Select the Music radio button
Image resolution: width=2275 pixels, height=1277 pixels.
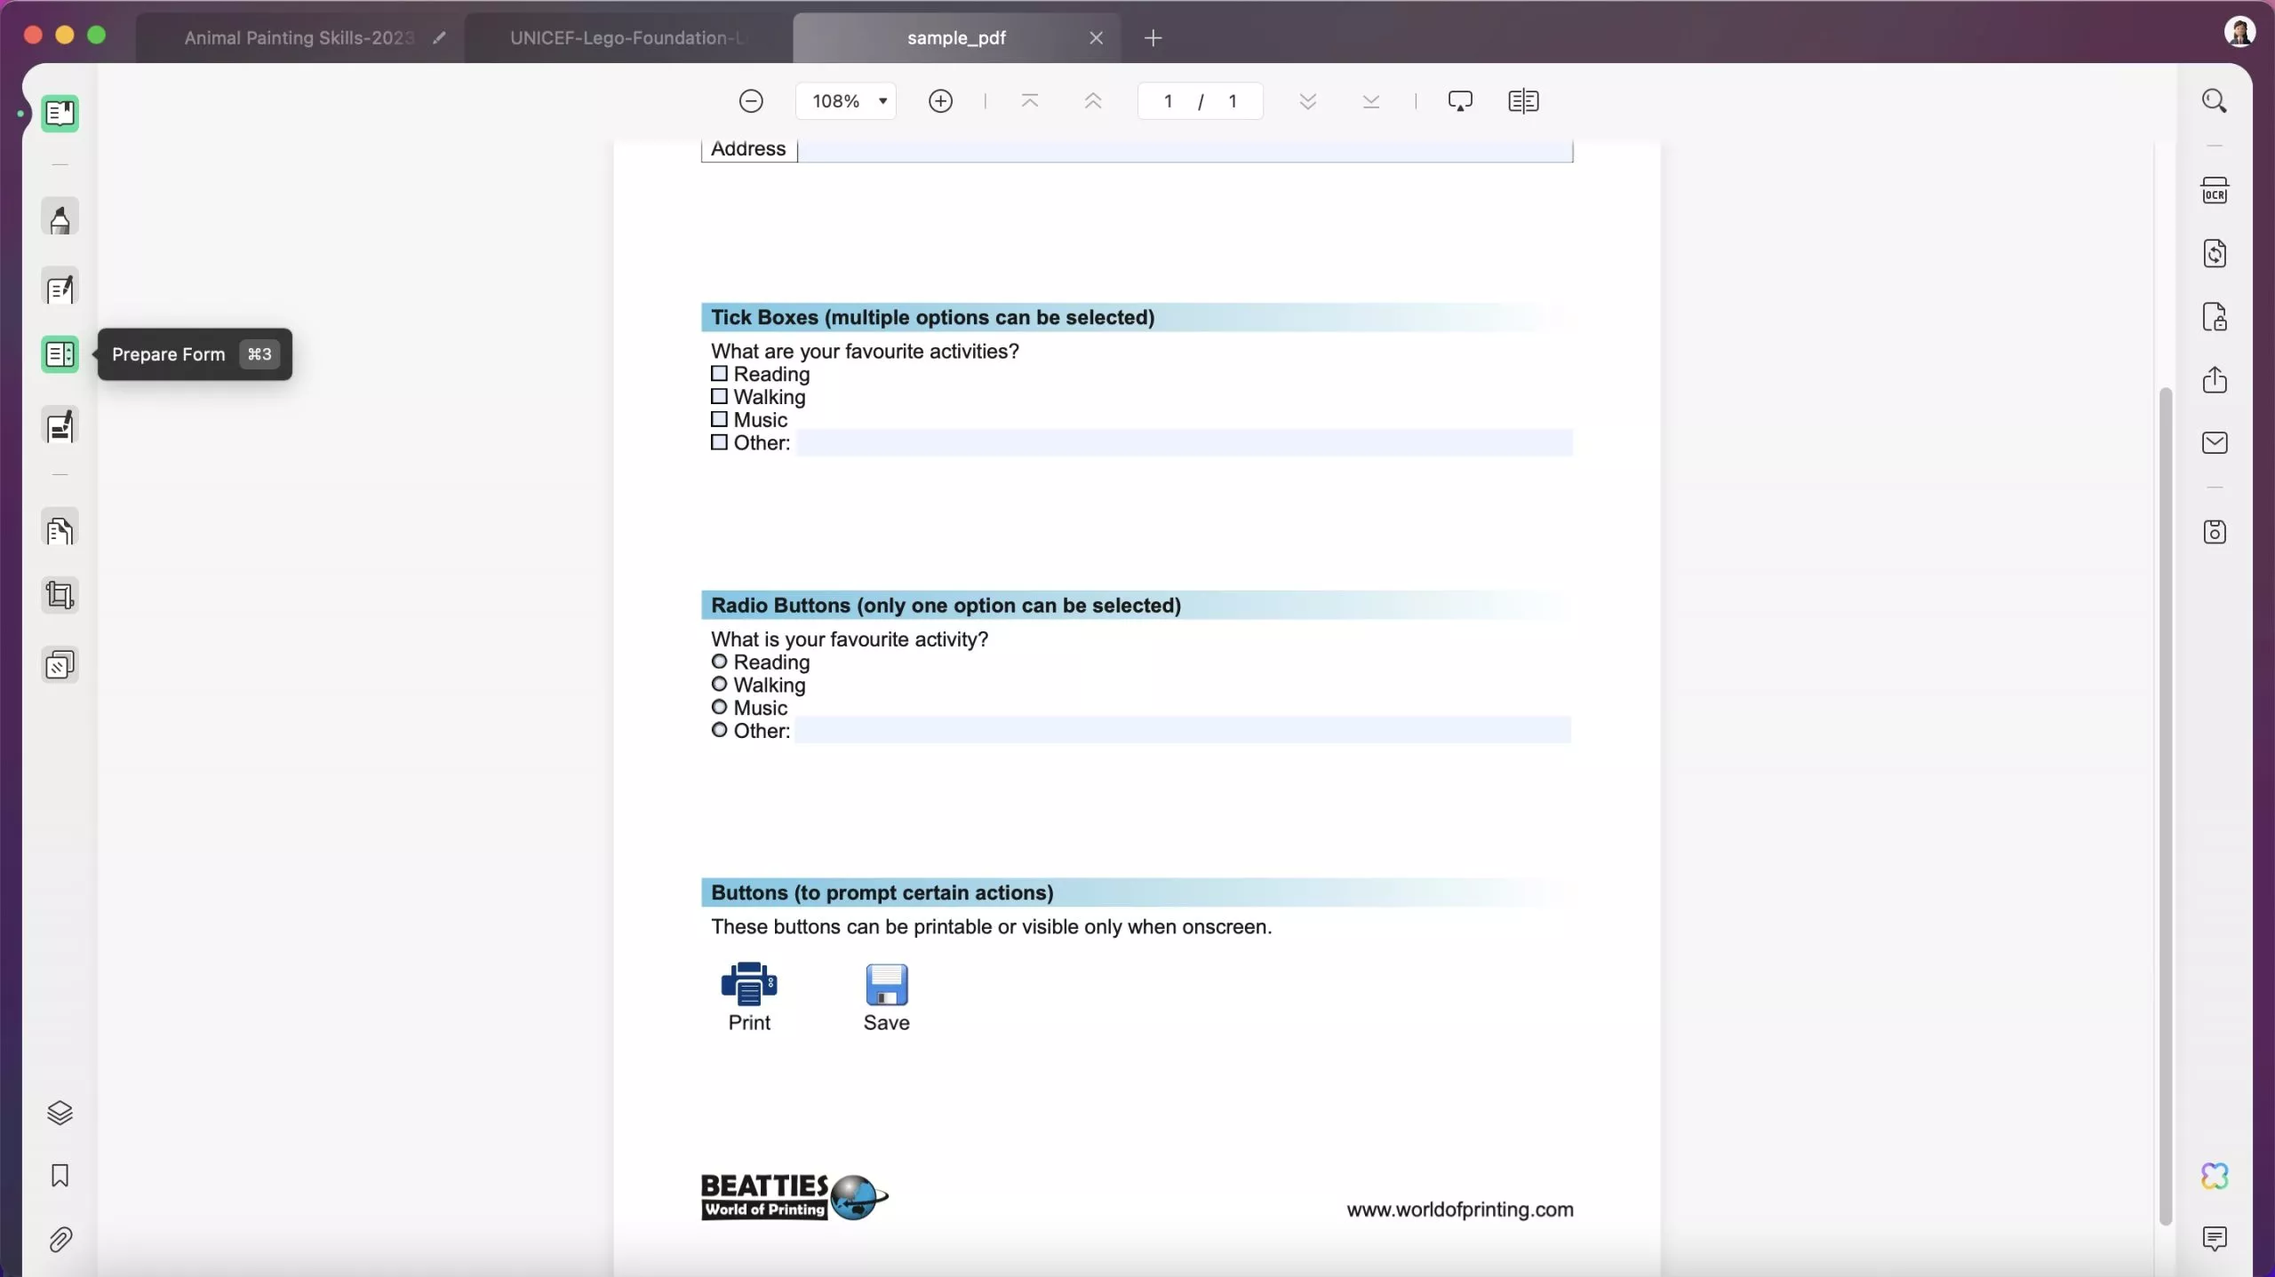click(718, 708)
